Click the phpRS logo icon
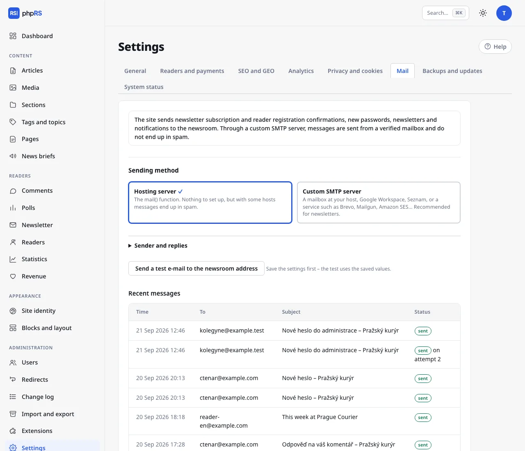 pyautogui.click(x=14, y=13)
